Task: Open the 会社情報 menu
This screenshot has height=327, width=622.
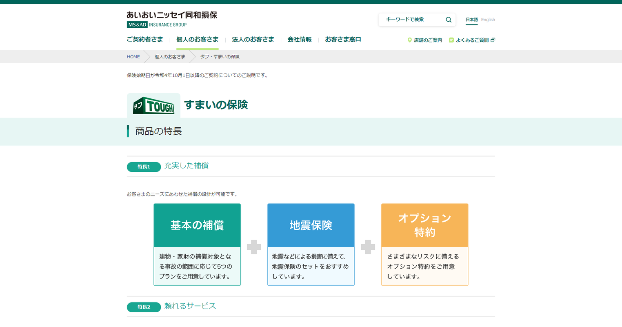Action: (300, 40)
